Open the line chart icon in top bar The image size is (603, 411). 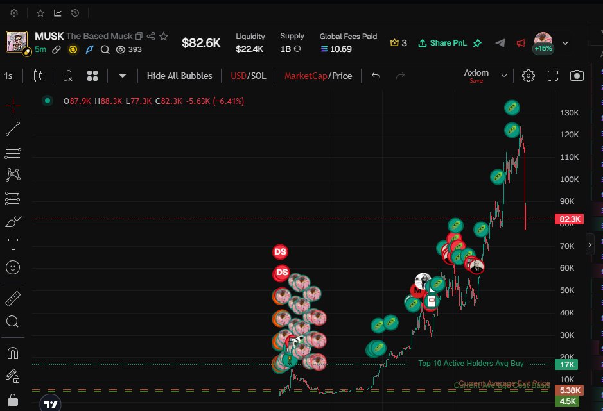coord(58,13)
